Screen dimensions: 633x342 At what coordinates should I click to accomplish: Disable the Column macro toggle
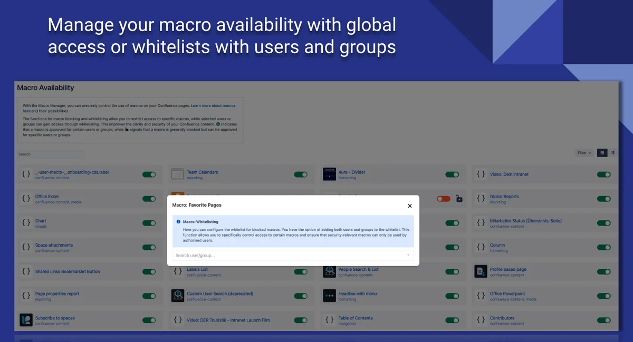(x=604, y=247)
